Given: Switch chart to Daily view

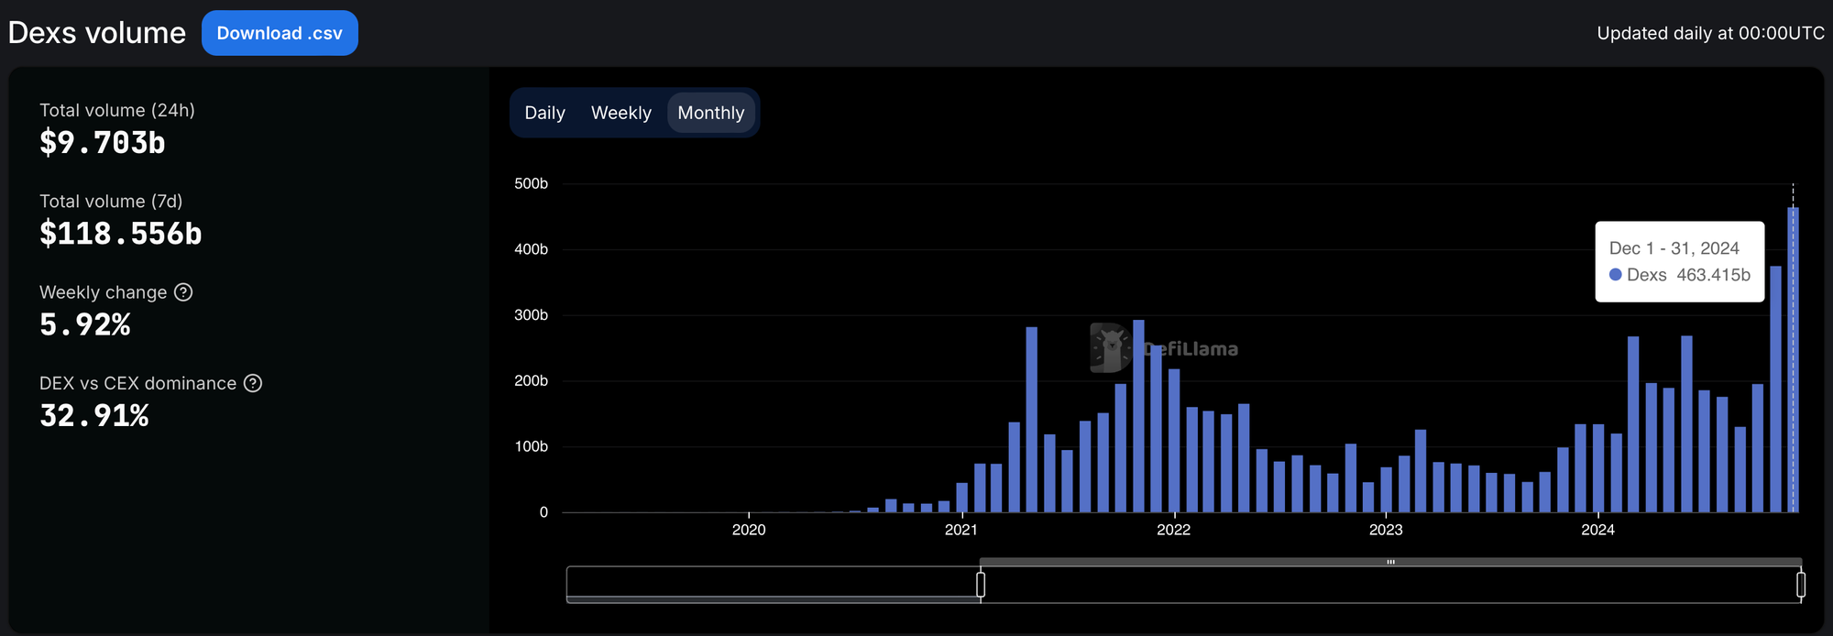Looking at the screenshot, I should [x=544, y=113].
